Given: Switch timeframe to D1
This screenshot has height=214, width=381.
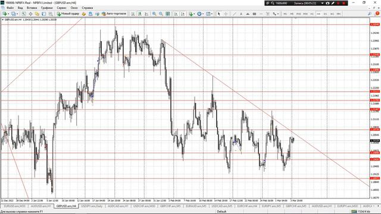Looking at the screenshot, I should point(326,14).
